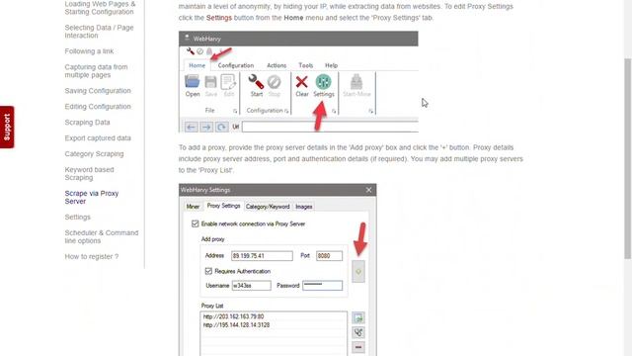Select the Tools ribbon tab

tap(305, 65)
